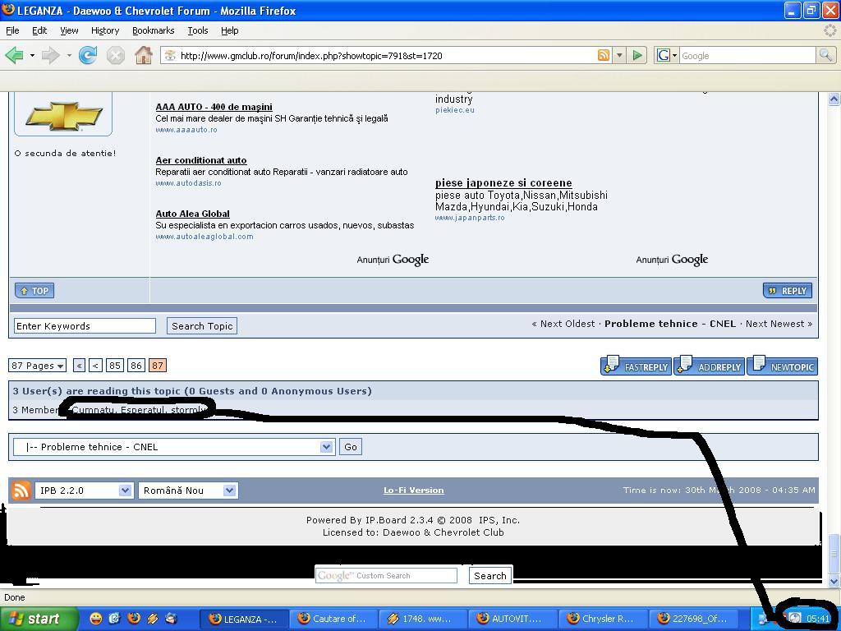Click the NEWTOPIC button
This screenshot has height=631, width=841.
coord(783,366)
